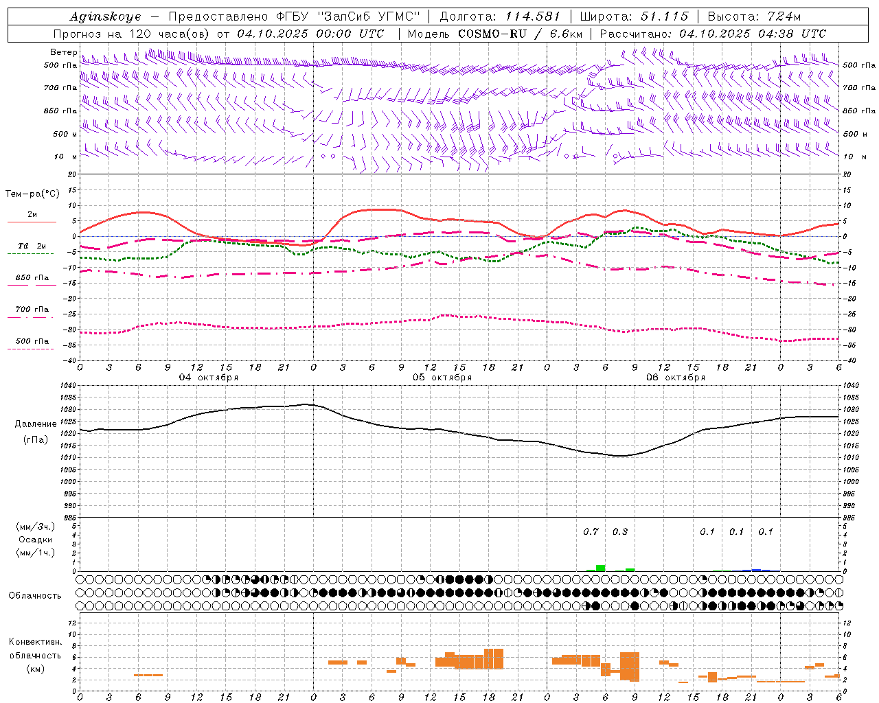Click the "Конвективн." convective cloud label
Screen dimensions: 879x703
click(x=36, y=642)
